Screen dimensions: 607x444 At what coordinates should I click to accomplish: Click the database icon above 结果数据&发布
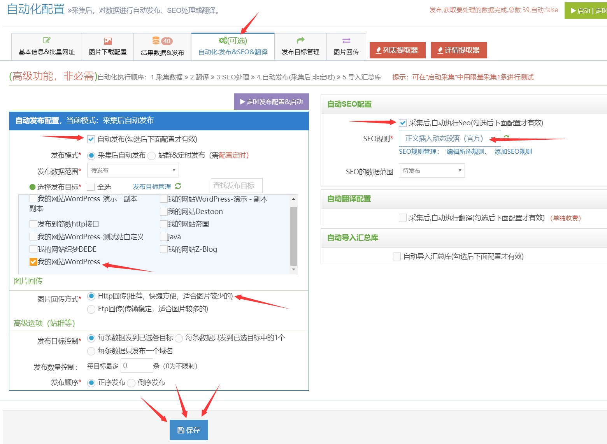coord(156,40)
